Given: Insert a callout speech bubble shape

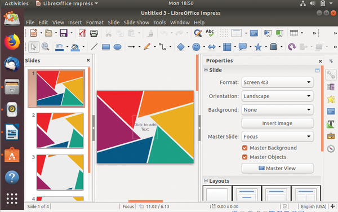Looking at the screenshot, I should [x=243, y=47].
